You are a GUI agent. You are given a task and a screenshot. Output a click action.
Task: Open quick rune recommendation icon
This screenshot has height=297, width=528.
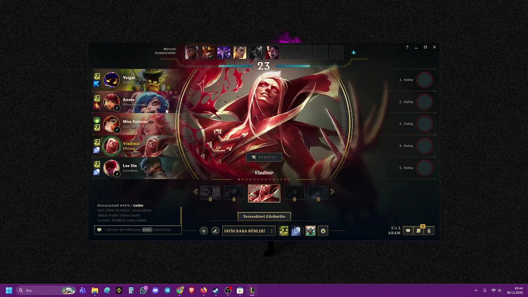click(x=203, y=231)
